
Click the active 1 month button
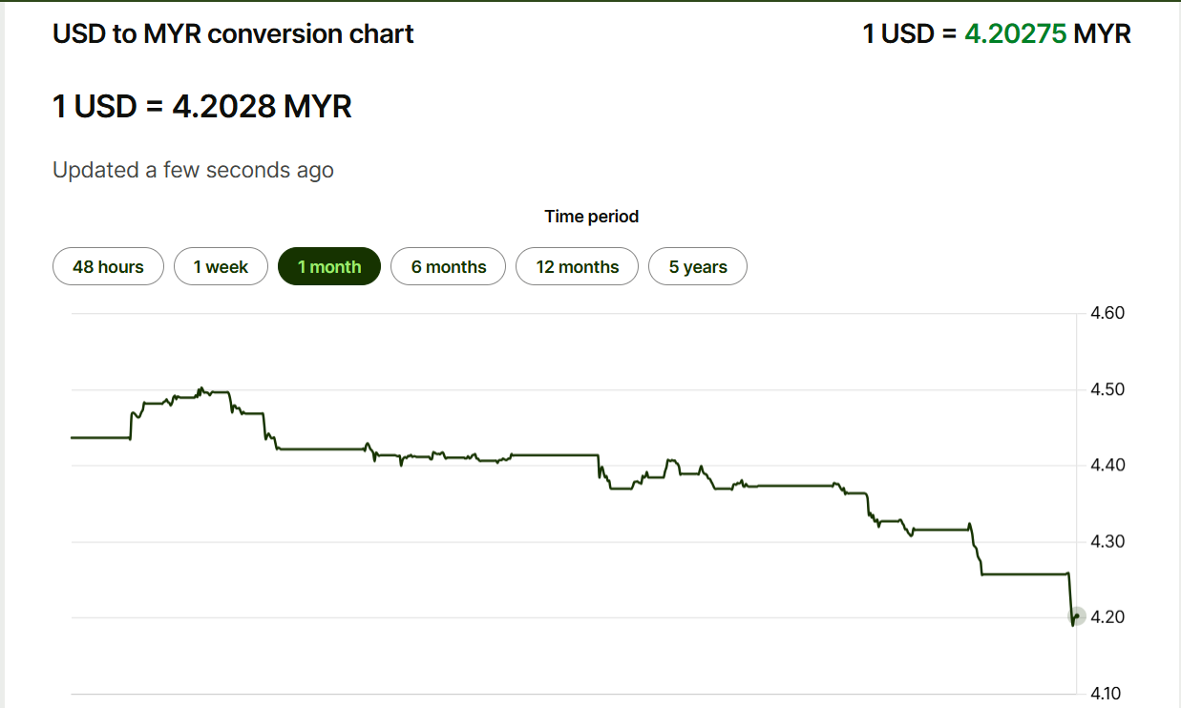pos(329,267)
